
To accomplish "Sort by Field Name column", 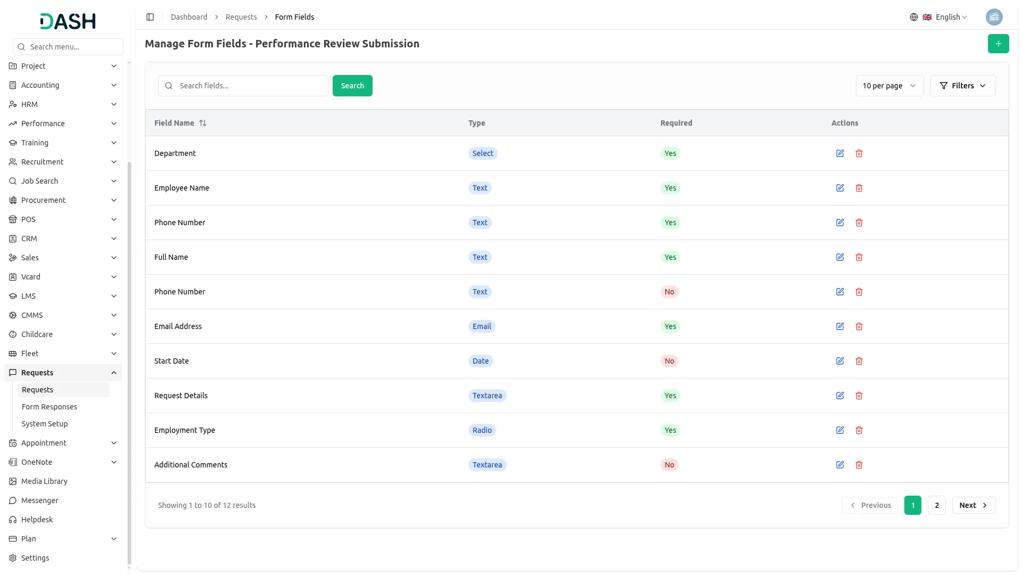I will coord(203,123).
